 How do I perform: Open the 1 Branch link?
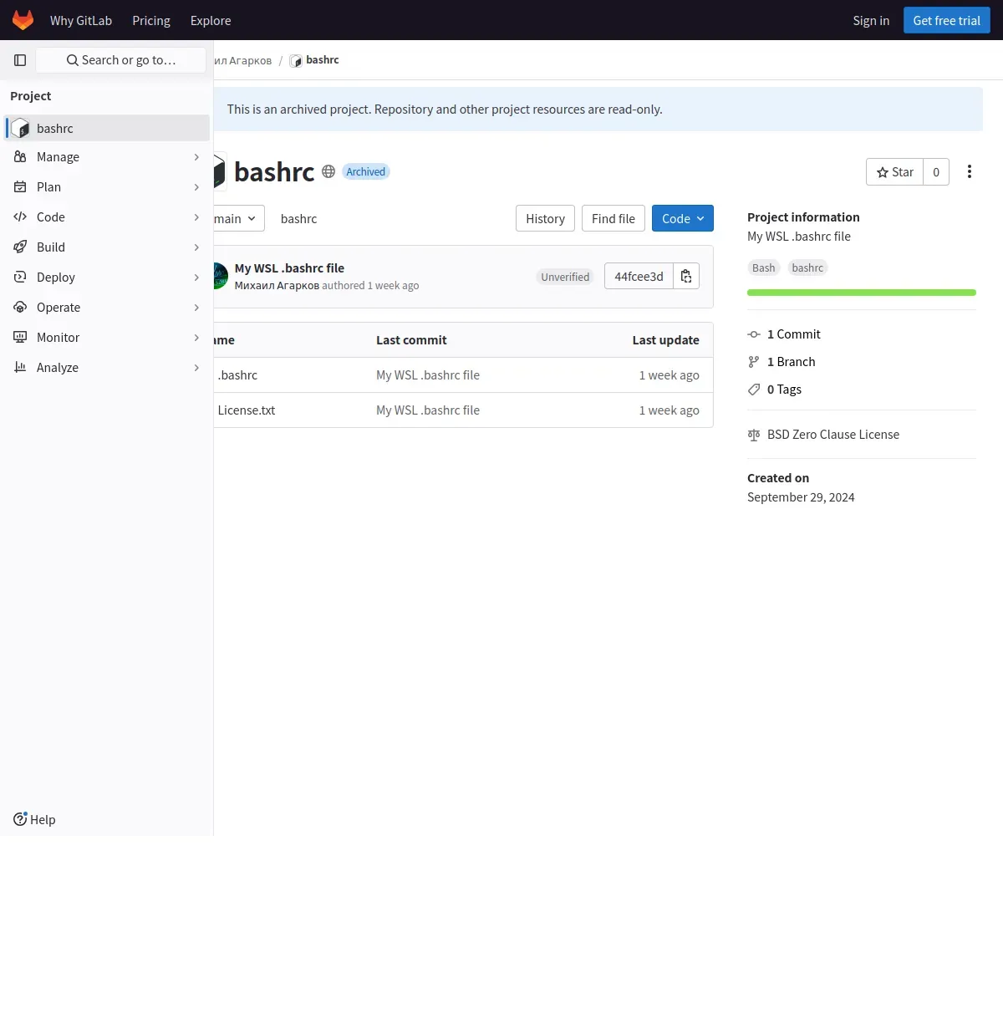(791, 362)
